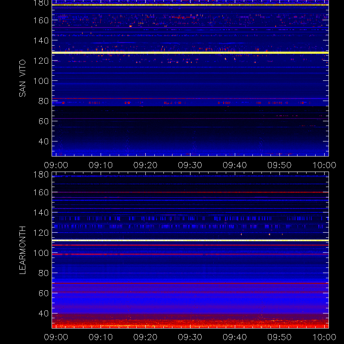Click the bright yellow band near 128 in SAN VITO
Image resolution: width=344 pixels, height=344 pixels.
point(190,52)
